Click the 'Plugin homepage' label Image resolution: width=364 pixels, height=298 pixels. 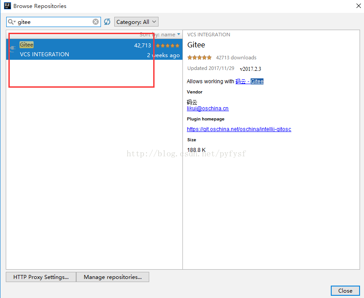point(205,119)
